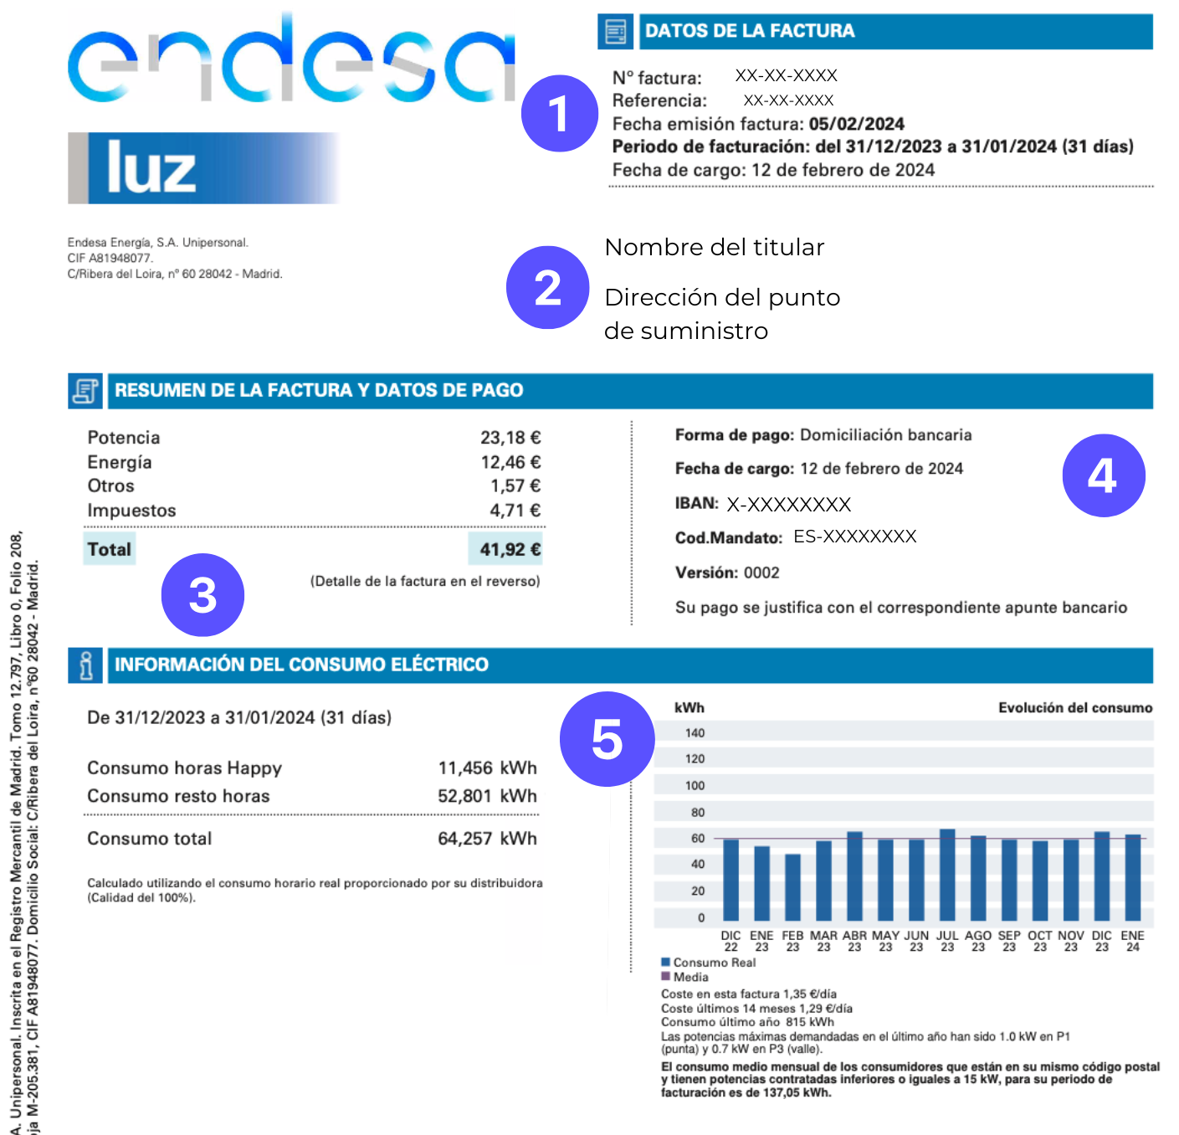The width and height of the screenshot is (1179, 1135).
Task: Click the blue 'luz' banner
Action: tap(204, 168)
